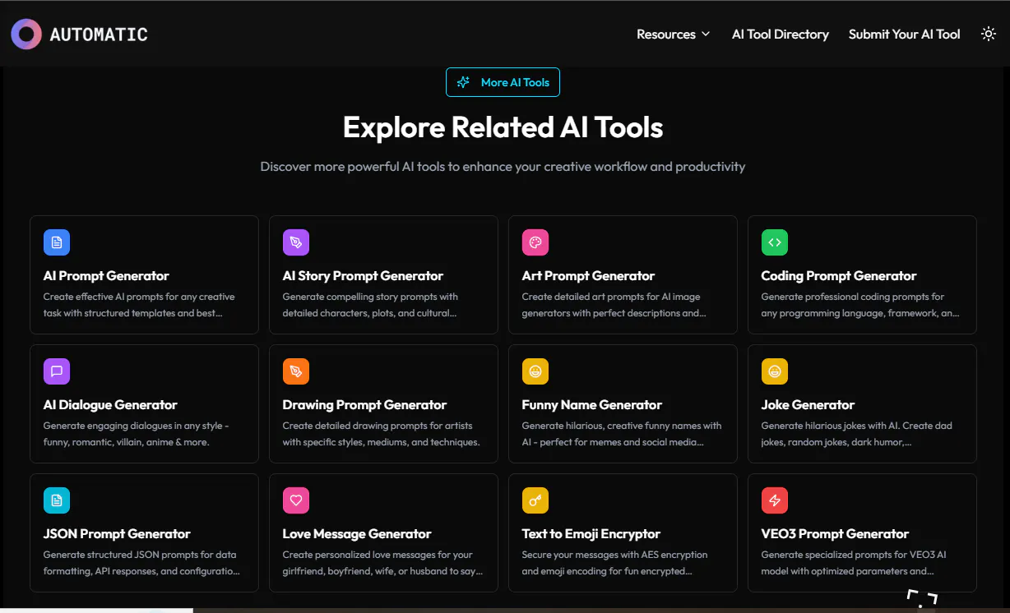Click the JSON Prompt Generator file icon

pyautogui.click(x=57, y=500)
